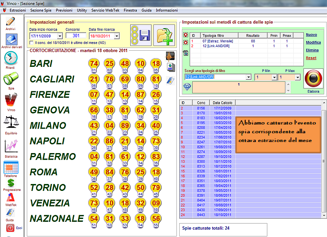Click the Nuovo link

311,35
